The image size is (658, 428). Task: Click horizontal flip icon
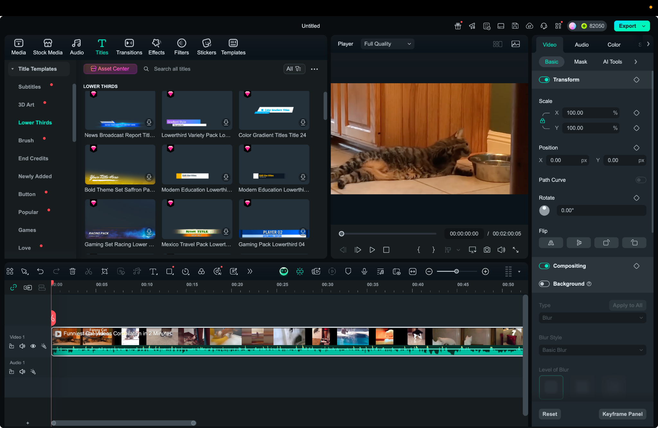[x=551, y=243]
